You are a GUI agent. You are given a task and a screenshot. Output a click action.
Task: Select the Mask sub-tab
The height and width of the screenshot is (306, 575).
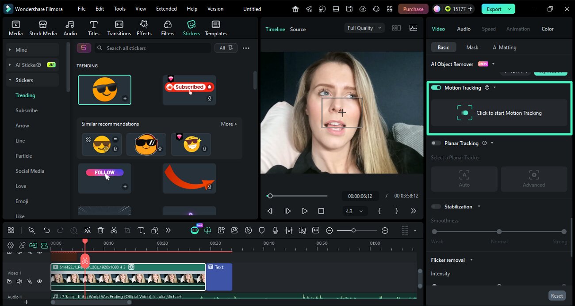472,47
